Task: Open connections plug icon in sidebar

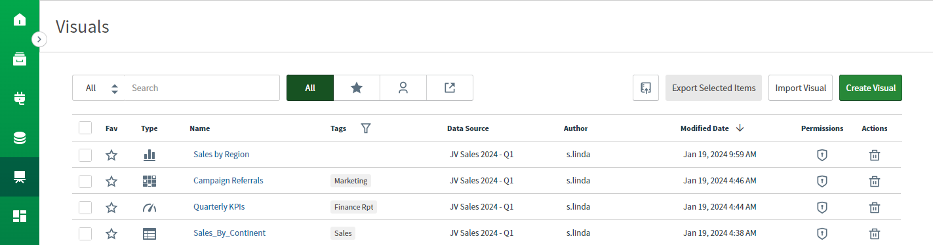Action: [x=20, y=98]
